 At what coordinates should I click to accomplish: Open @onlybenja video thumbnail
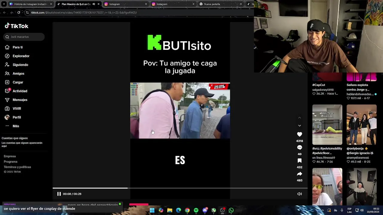(x=361, y=125)
